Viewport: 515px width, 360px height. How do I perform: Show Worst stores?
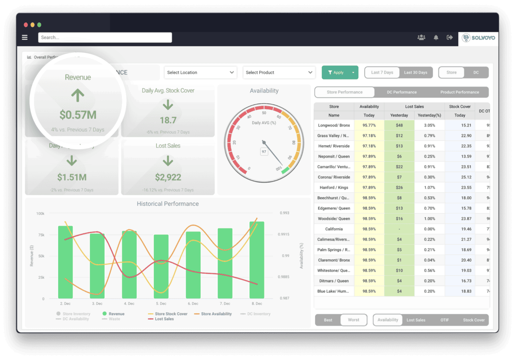[x=353, y=320]
